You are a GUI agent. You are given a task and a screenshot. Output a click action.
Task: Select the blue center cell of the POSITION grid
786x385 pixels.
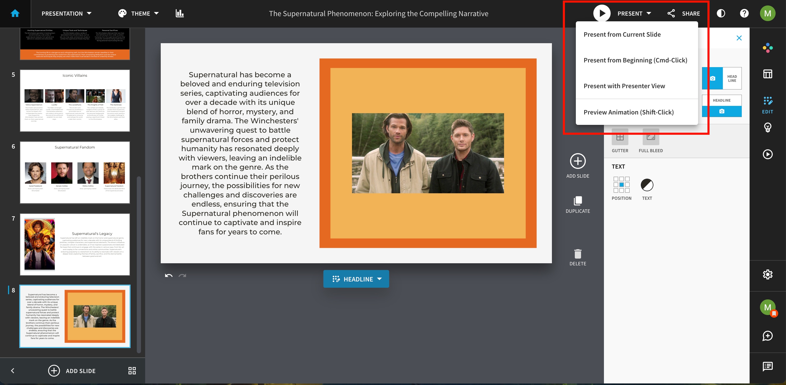[x=622, y=185]
